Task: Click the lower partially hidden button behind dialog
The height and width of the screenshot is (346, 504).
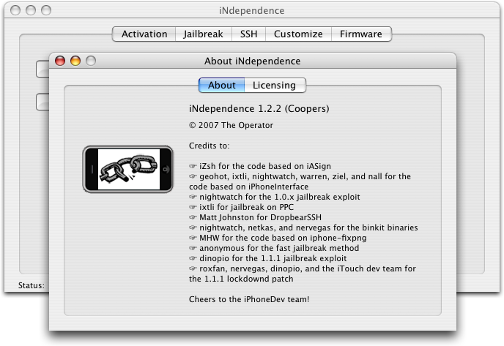Action: (42, 102)
